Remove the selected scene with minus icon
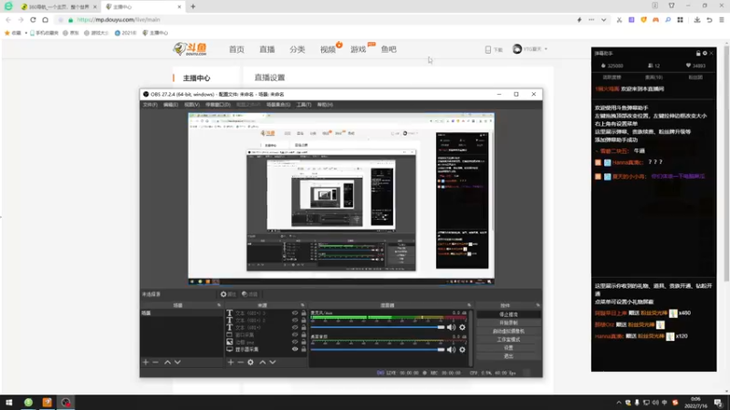The width and height of the screenshot is (730, 410). coord(155,362)
